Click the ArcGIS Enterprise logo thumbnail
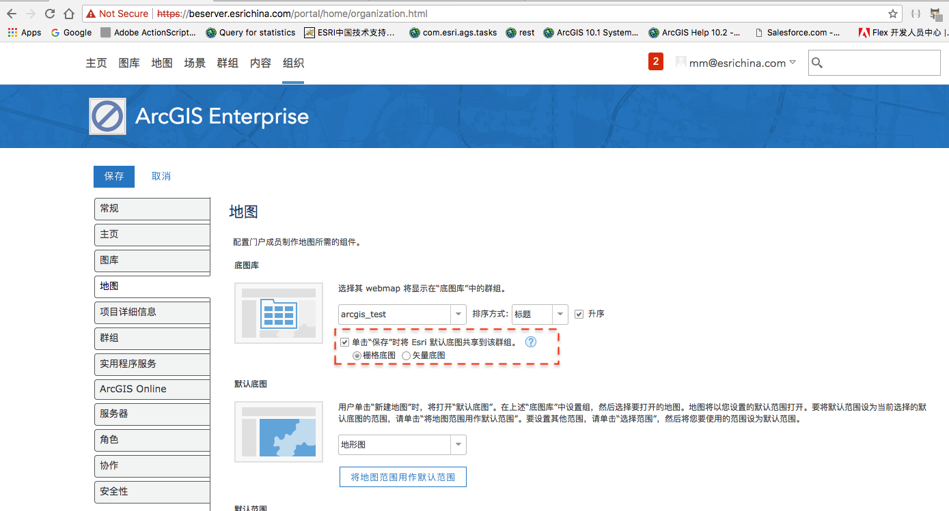 [108, 117]
